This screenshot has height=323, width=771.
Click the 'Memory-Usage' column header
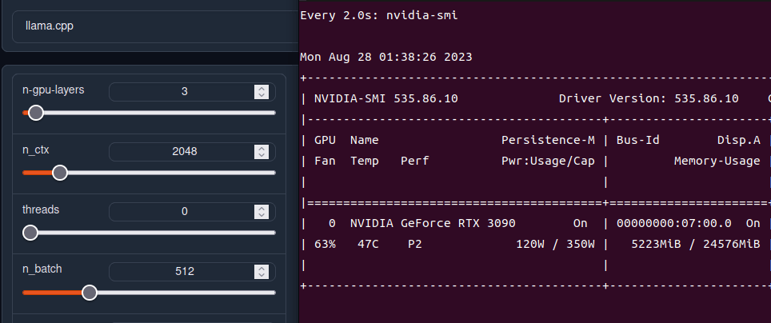717,161
